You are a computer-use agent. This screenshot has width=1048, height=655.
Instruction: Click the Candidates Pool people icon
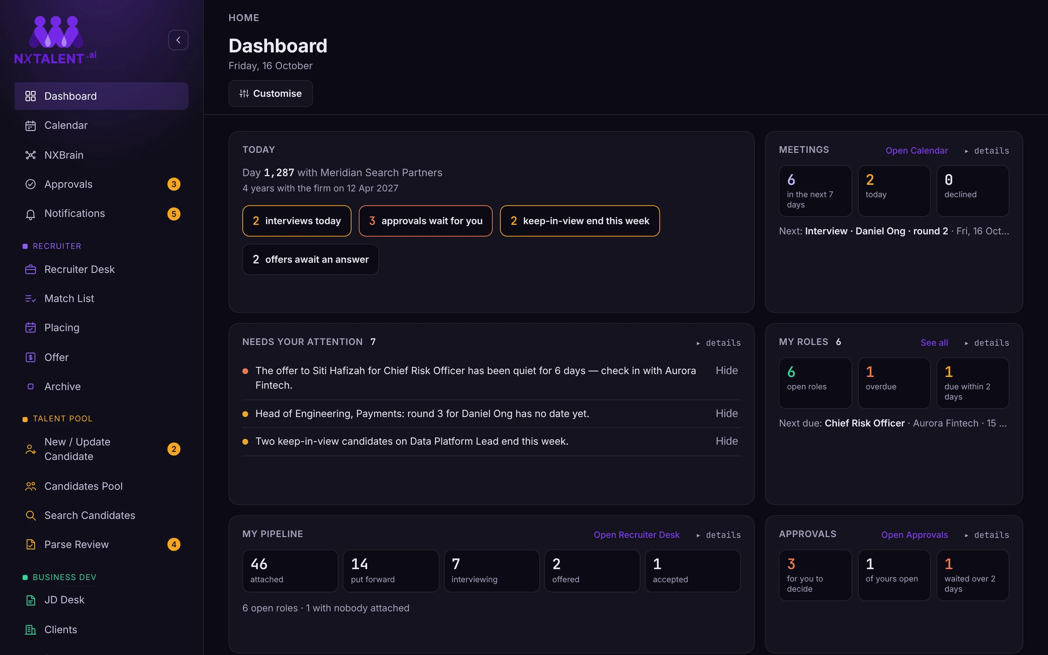(x=31, y=486)
